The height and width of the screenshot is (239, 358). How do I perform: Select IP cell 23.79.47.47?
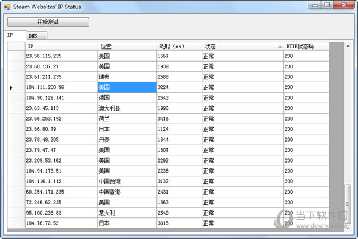tap(61, 150)
